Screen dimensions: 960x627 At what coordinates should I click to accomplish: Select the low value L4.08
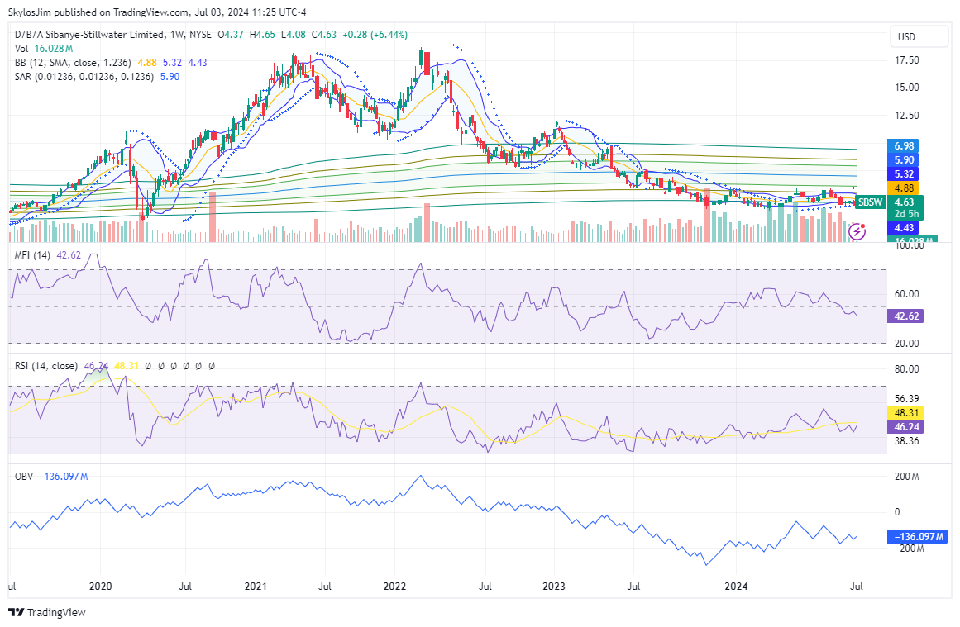[294, 35]
